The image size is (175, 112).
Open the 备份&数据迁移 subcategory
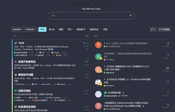[x=21, y=55]
